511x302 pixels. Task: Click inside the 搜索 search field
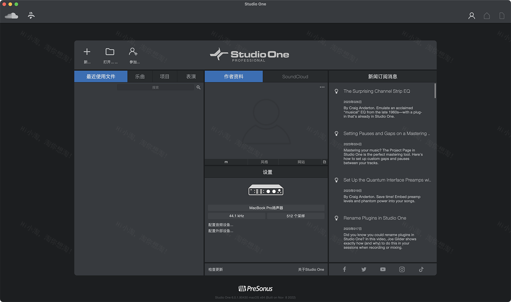(x=155, y=87)
